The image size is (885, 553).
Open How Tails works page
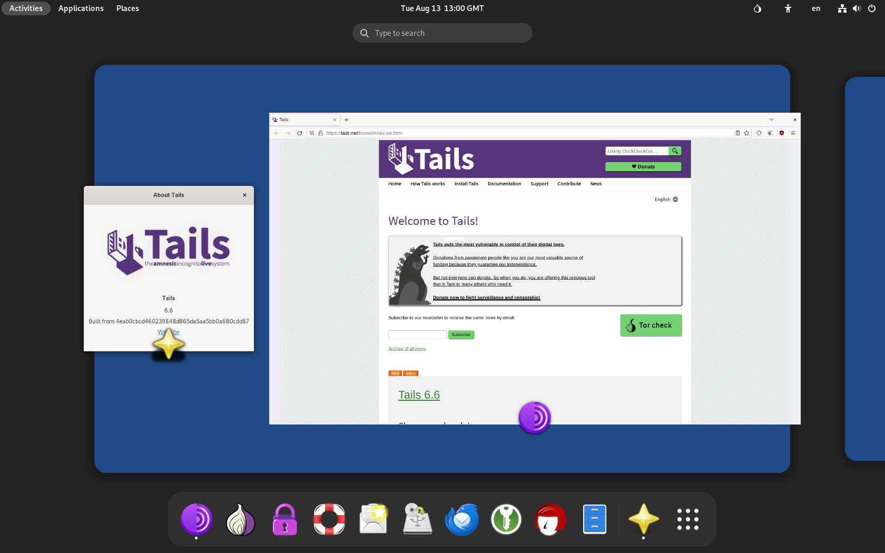428,184
